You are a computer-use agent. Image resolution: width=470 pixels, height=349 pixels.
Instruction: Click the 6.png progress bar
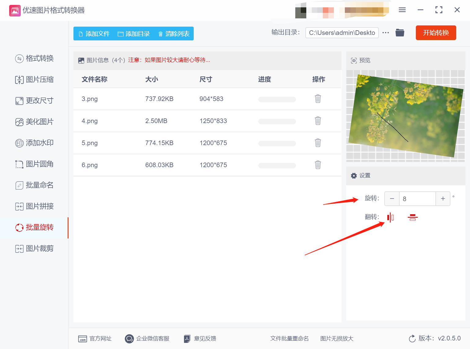coord(277,165)
